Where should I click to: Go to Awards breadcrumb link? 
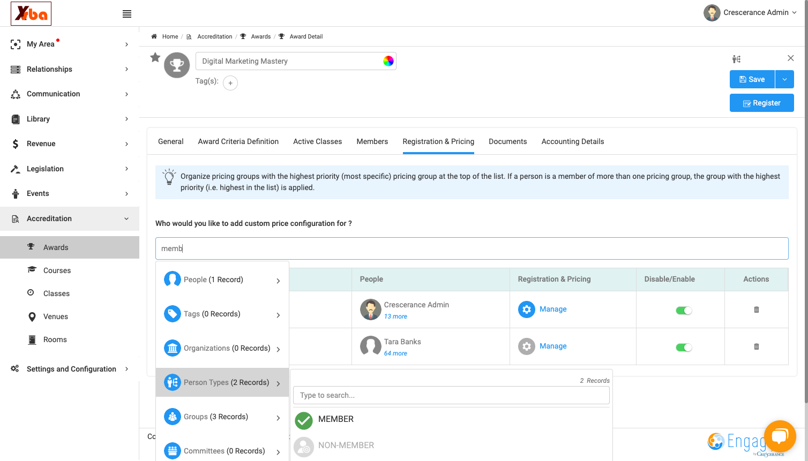point(261,36)
